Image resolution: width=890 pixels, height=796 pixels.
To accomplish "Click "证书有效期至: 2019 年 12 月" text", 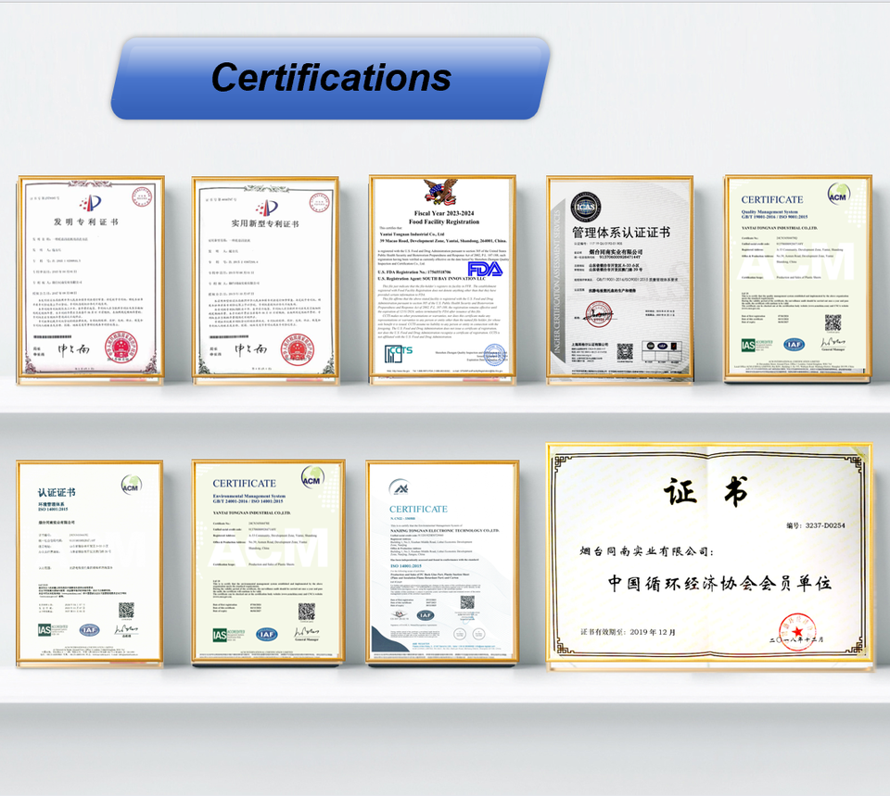I will (x=628, y=632).
